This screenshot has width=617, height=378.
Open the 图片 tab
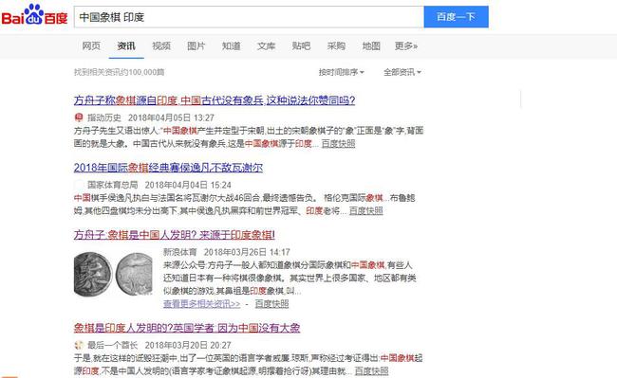[196, 45]
